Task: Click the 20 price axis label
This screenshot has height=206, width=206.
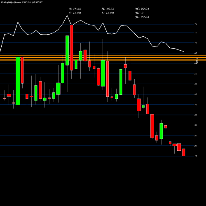Action: 196,146
